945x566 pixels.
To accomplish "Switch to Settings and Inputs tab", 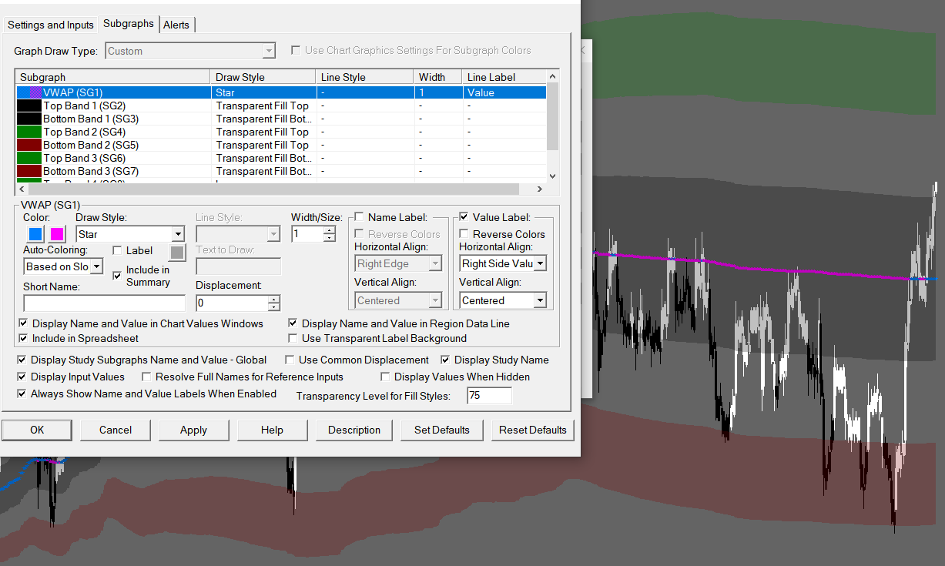I will pos(51,25).
